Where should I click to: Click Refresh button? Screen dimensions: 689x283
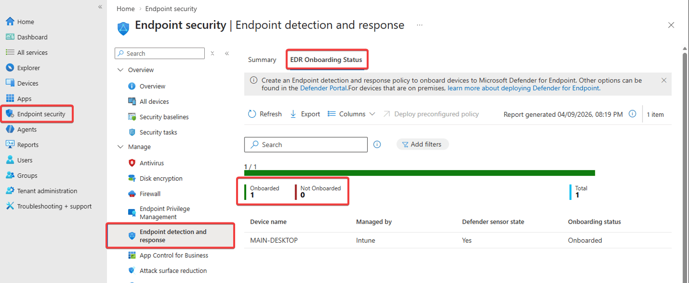[265, 114]
